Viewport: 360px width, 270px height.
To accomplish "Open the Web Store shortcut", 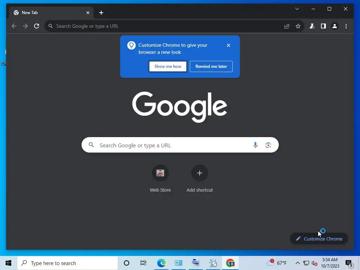I will click(160, 179).
